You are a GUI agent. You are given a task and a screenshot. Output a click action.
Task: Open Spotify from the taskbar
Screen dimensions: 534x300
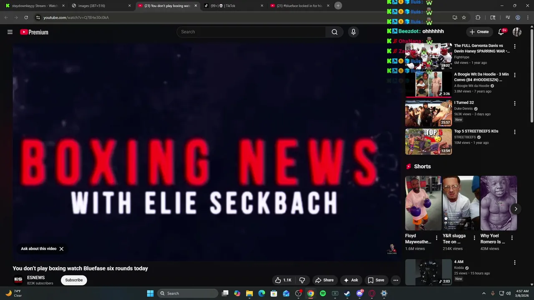click(323, 293)
